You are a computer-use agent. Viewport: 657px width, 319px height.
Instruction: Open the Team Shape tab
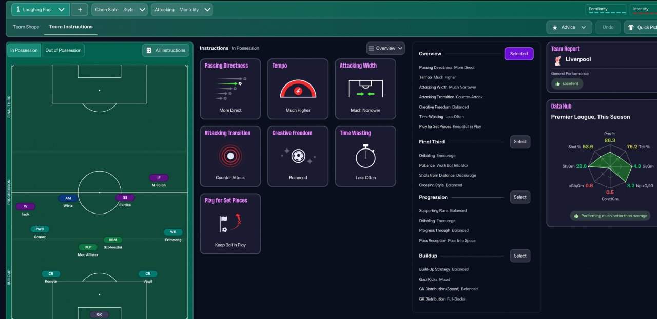click(26, 27)
